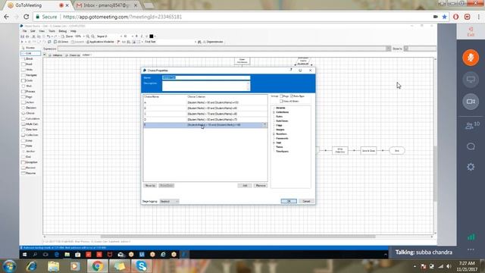Screen dimensions: 485x273
Task: Click the Move Down button
Action: click(x=167, y=185)
